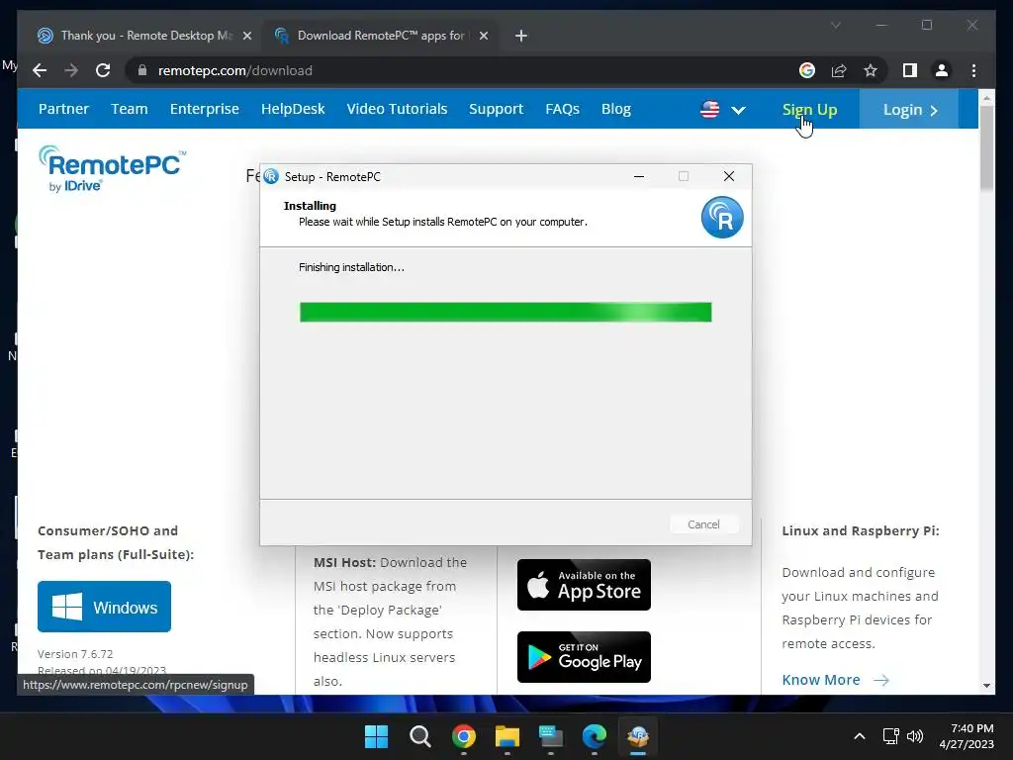Screen dimensions: 1013x760
Task: Show hidden system tray icons
Action: click(x=860, y=736)
